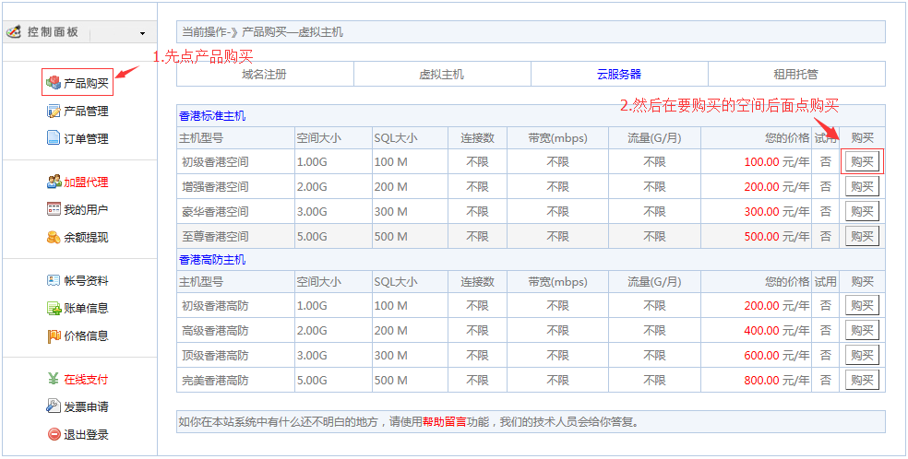Click the 产品购买 sidebar icon
Image resolution: width=908 pixels, height=459 pixels.
tap(54, 84)
